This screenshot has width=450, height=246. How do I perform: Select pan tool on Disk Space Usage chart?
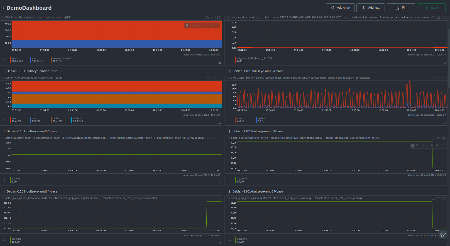(x=187, y=25)
